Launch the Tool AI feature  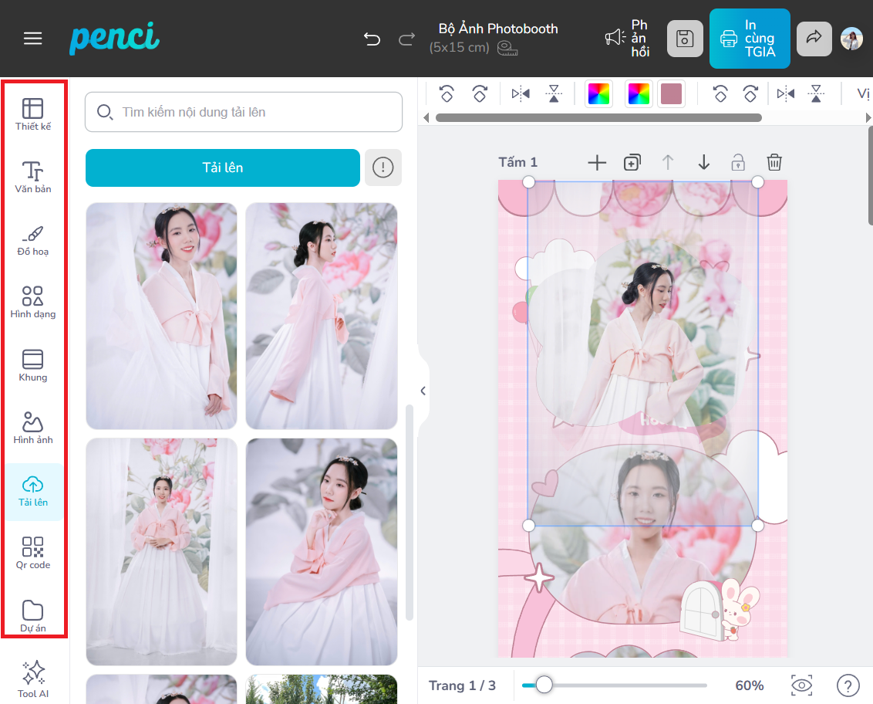[x=33, y=679]
